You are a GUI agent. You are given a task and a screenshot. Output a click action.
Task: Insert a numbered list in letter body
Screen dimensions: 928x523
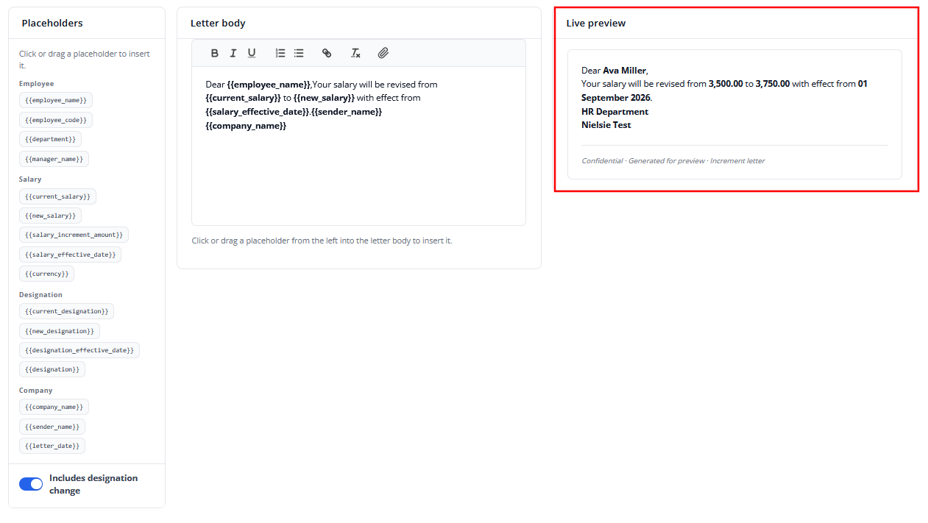pos(280,53)
